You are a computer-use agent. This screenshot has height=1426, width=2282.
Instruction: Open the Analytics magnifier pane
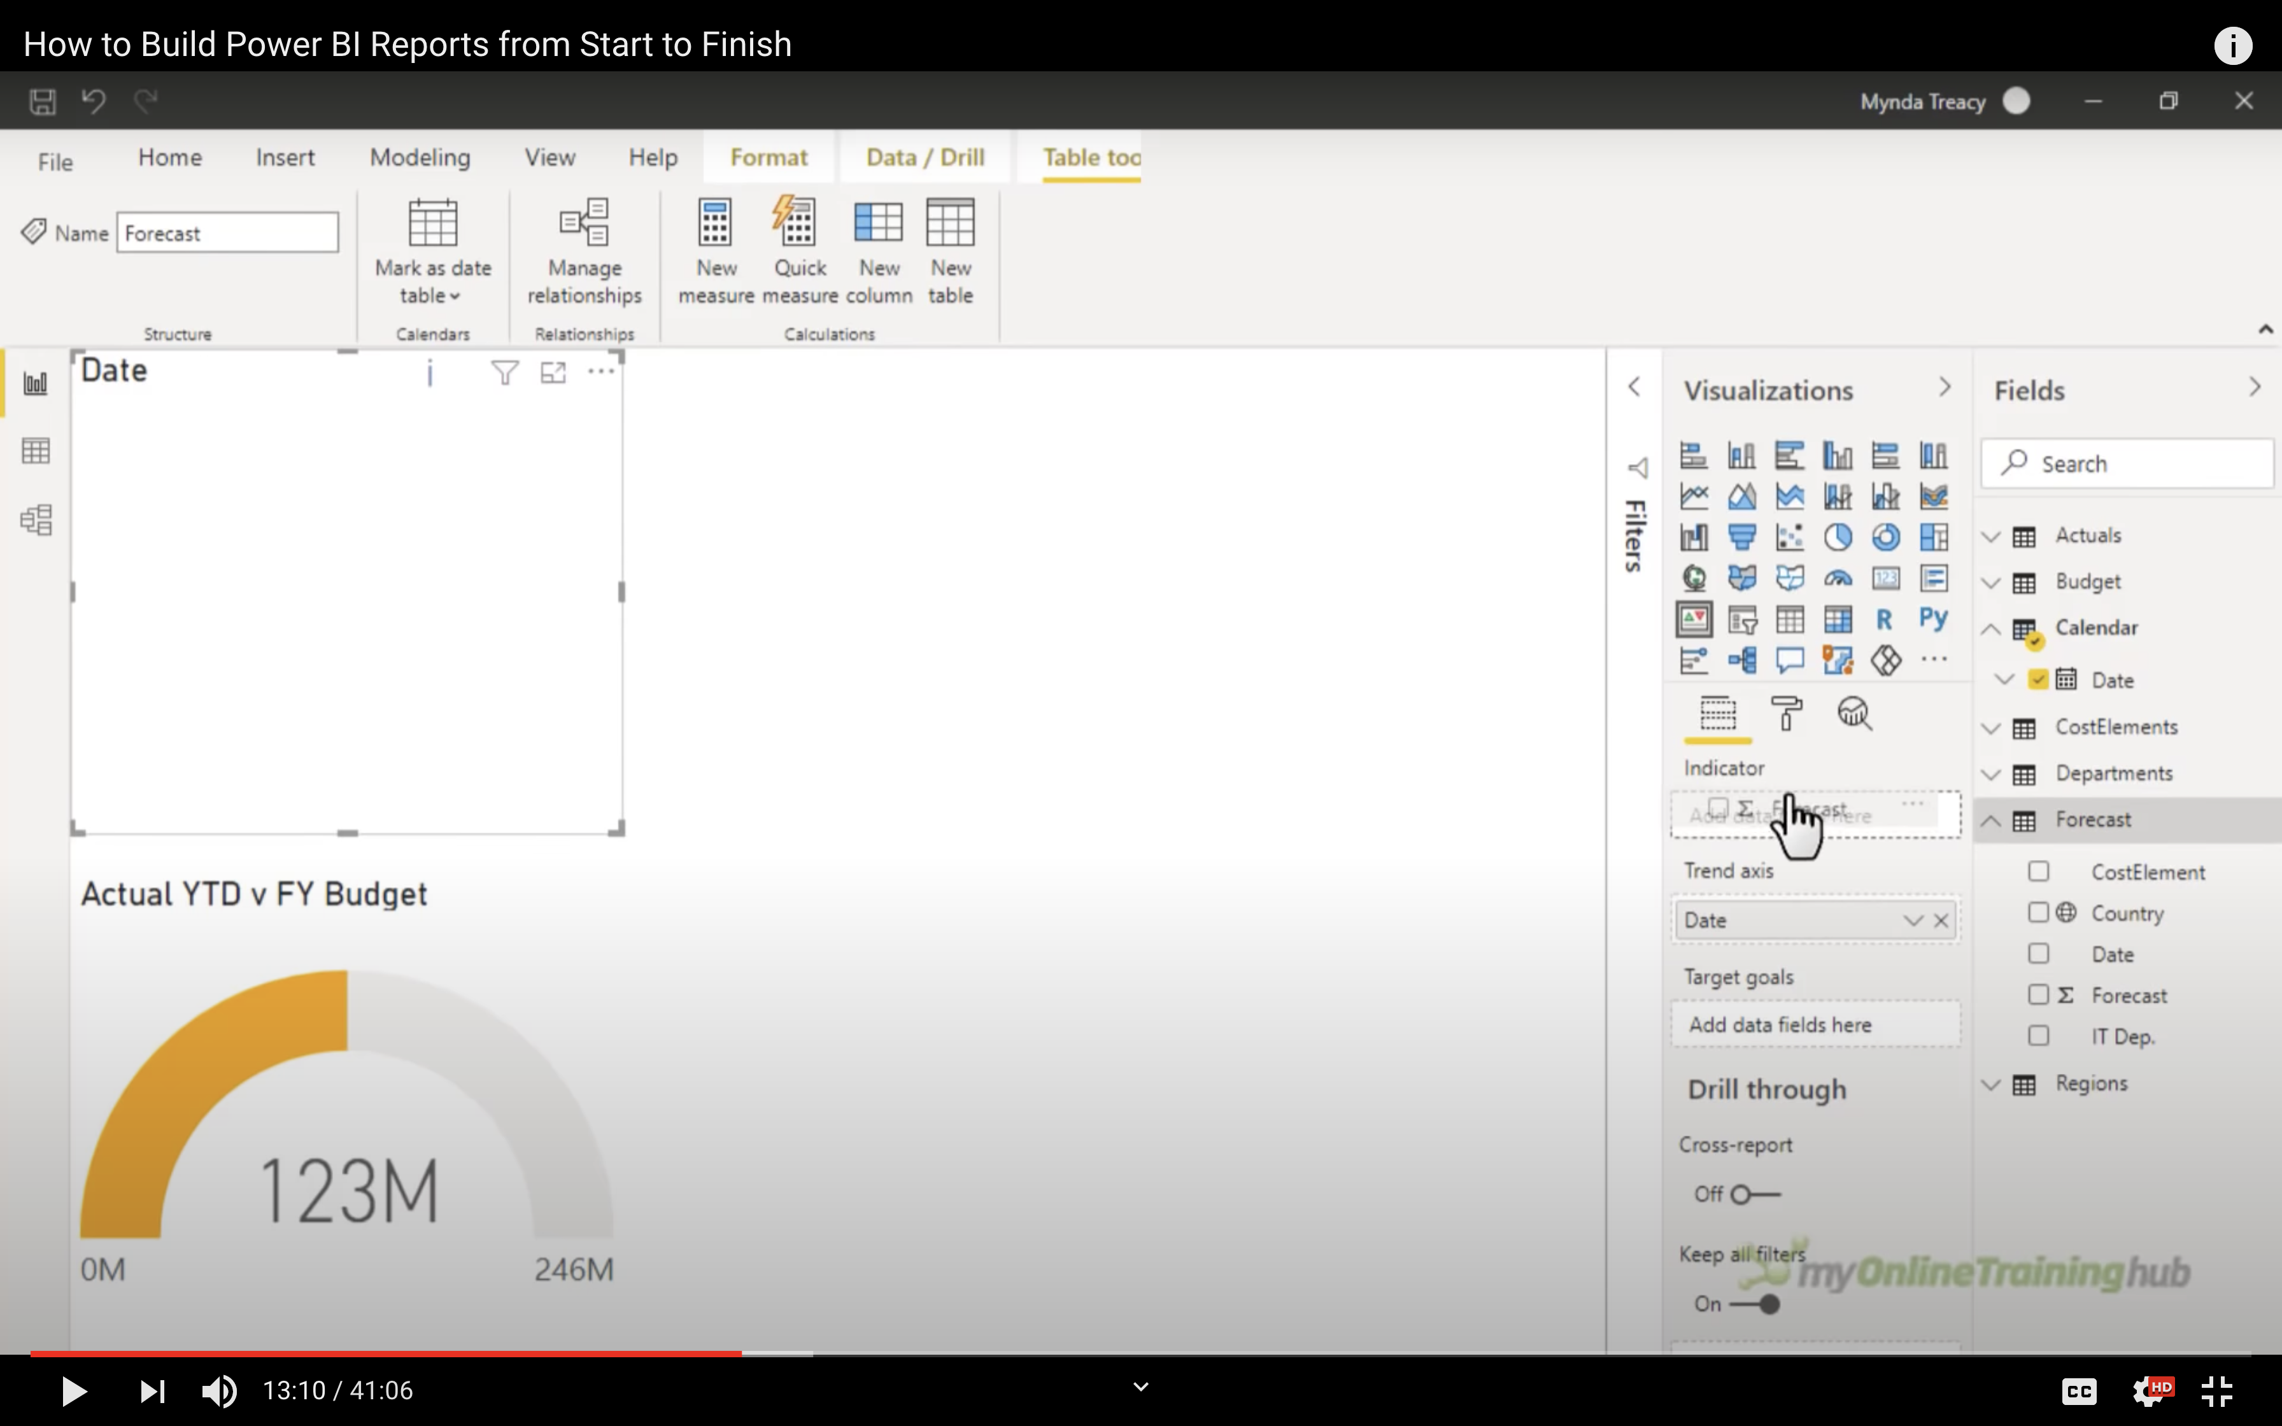click(x=1854, y=714)
